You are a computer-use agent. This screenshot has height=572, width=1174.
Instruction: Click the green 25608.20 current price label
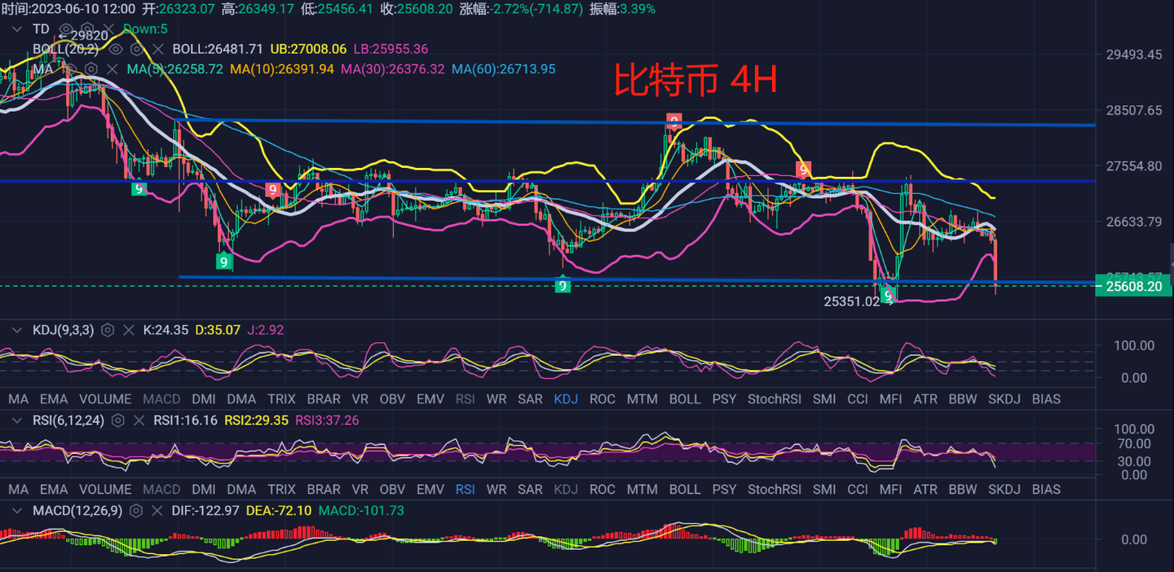(1133, 286)
